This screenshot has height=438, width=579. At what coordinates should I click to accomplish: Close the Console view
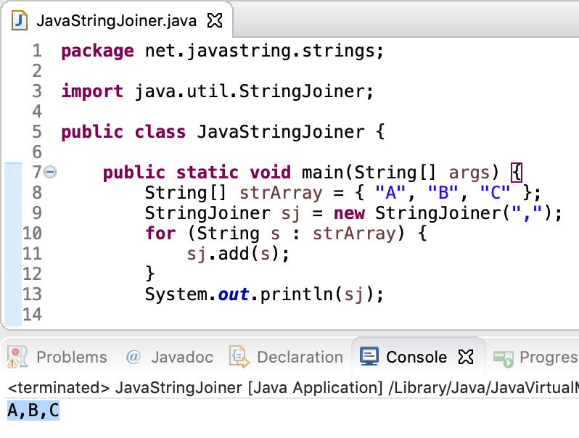(x=466, y=357)
